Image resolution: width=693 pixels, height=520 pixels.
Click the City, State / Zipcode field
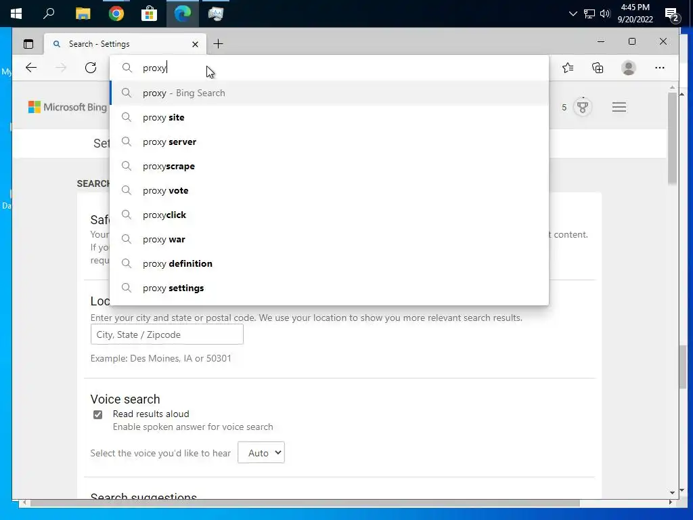click(166, 334)
